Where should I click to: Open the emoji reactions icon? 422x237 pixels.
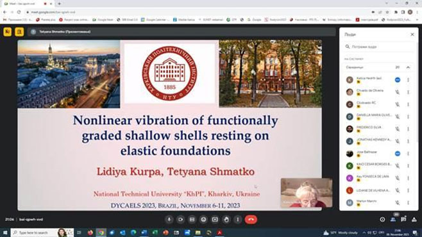(x=203, y=220)
